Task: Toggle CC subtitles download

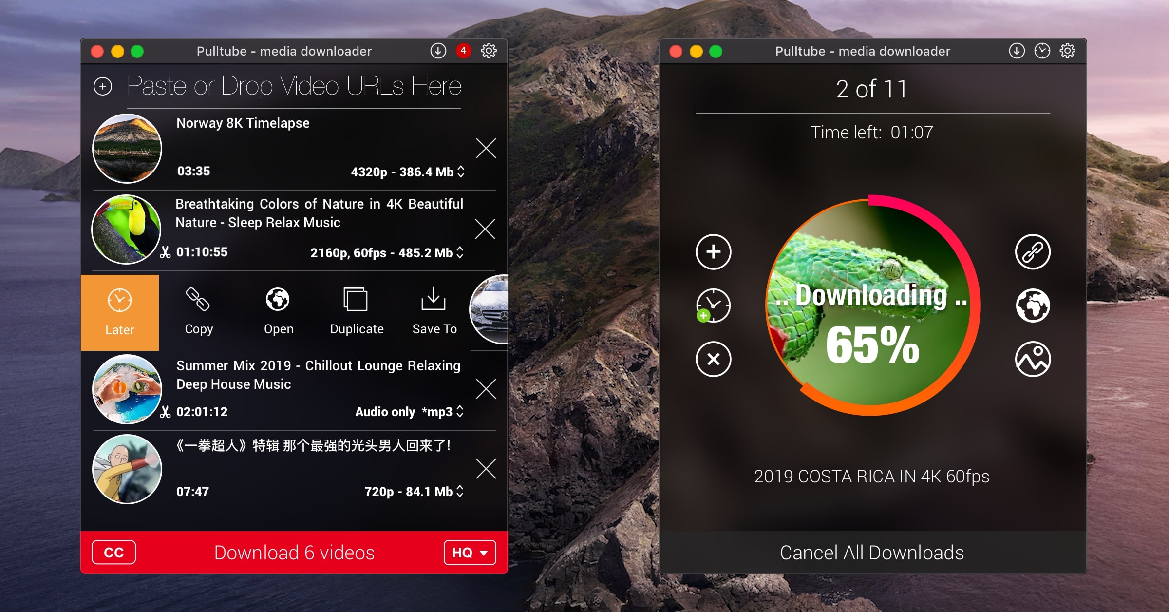Action: [x=113, y=552]
